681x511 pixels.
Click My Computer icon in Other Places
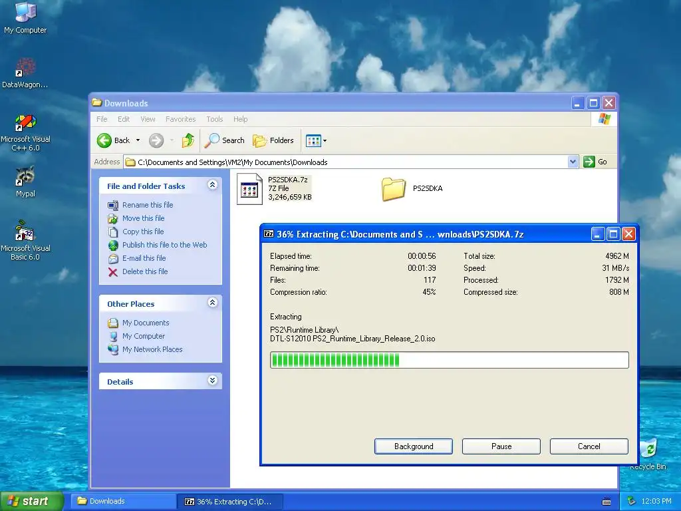pos(113,336)
